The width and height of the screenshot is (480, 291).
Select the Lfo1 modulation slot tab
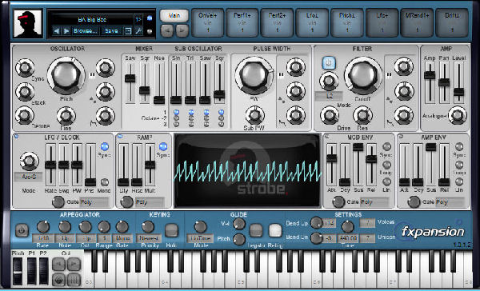[x=313, y=22]
